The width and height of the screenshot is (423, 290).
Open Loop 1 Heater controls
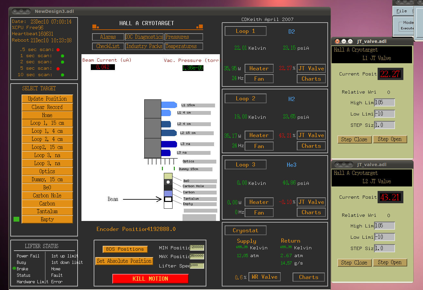[x=259, y=68]
